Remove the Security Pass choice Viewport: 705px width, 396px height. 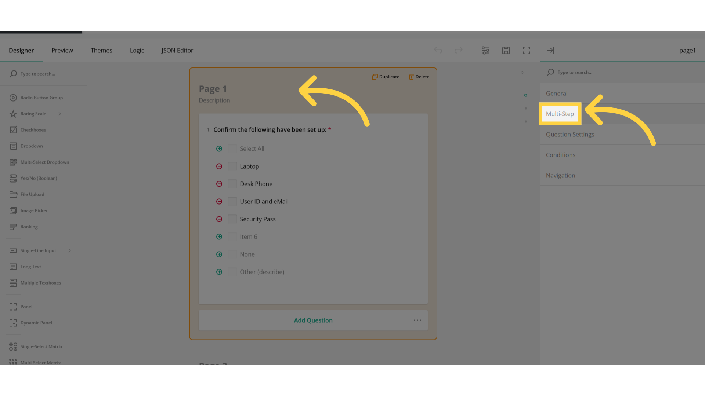point(219,219)
